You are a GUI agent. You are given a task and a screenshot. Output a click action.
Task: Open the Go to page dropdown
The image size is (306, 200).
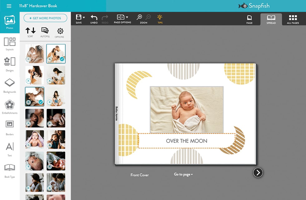click(183, 174)
